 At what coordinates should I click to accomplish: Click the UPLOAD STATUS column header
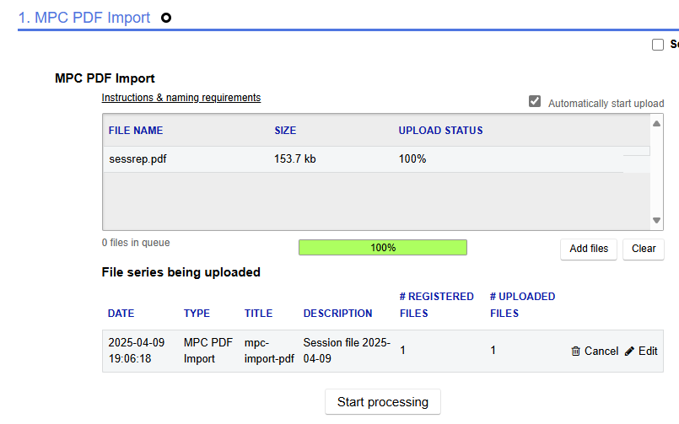click(440, 131)
